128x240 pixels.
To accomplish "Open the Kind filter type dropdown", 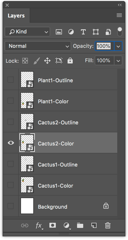I will click(27, 32).
